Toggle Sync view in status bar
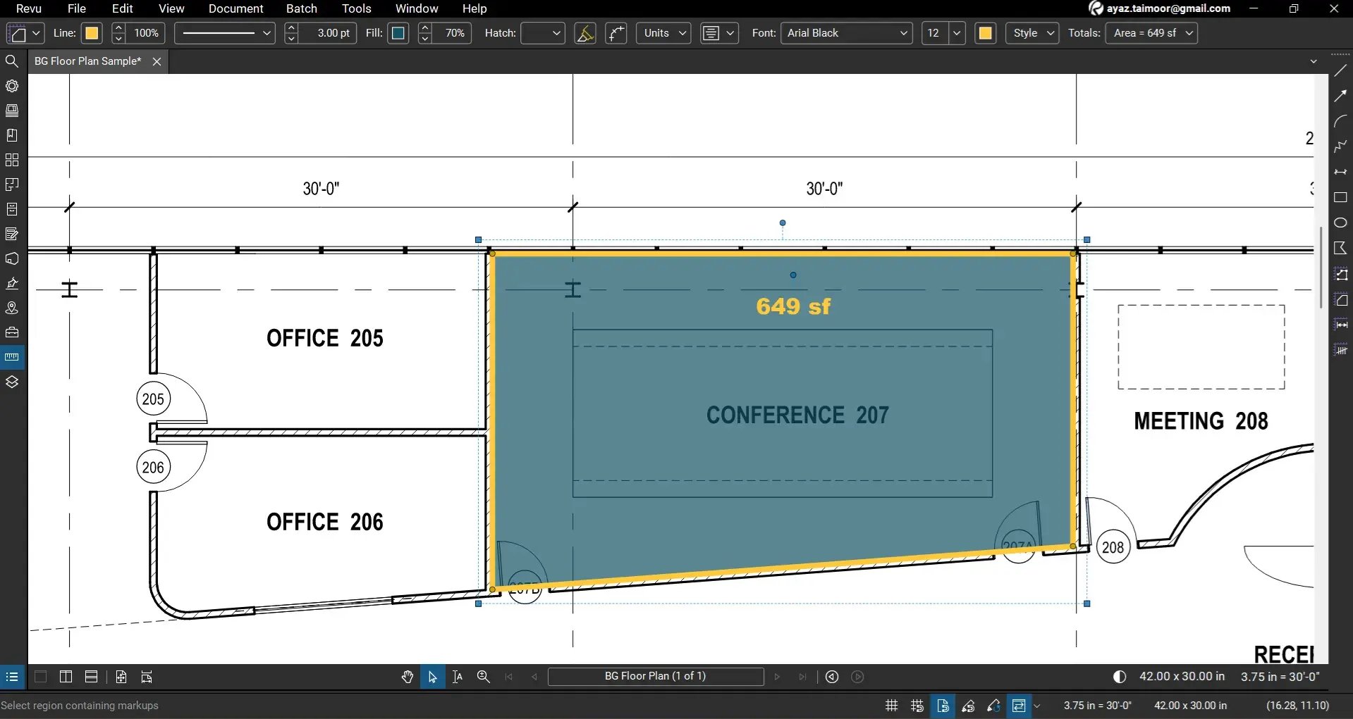 click(x=1019, y=705)
